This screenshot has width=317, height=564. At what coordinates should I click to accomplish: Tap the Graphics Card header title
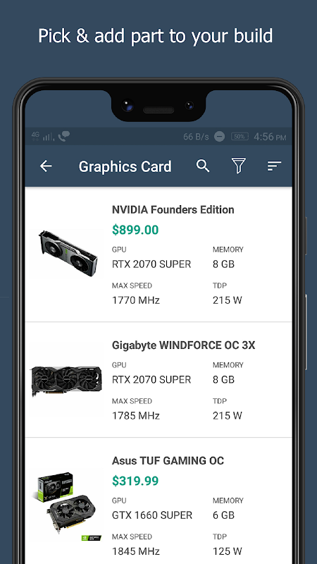point(125,166)
